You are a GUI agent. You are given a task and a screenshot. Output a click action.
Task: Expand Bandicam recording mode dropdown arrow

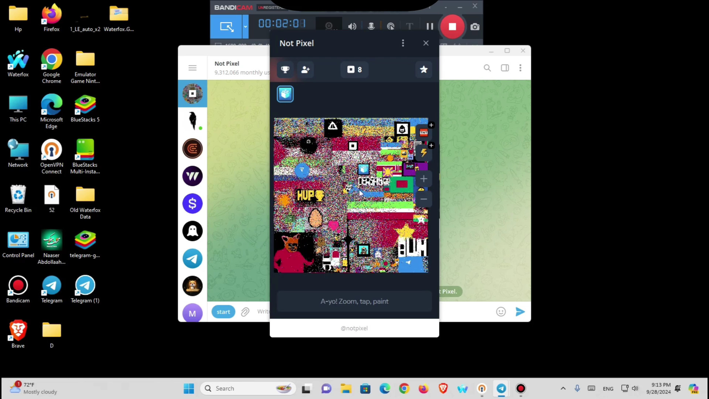click(x=245, y=27)
